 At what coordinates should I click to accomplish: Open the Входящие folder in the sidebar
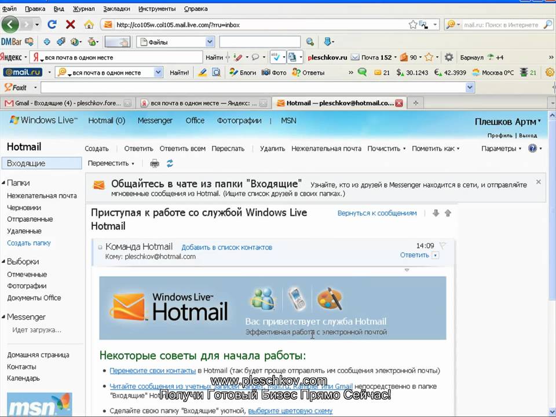[42, 163]
